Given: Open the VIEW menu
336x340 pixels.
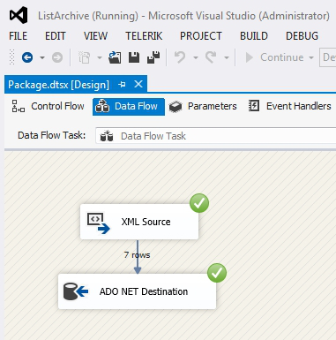Looking at the screenshot, I should [x=95, y=36].
